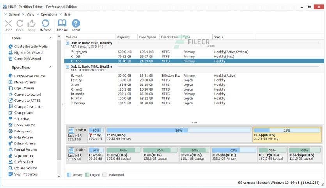Launch Create Bootable Media tool
326x188 pixels.
pos(28,46)
